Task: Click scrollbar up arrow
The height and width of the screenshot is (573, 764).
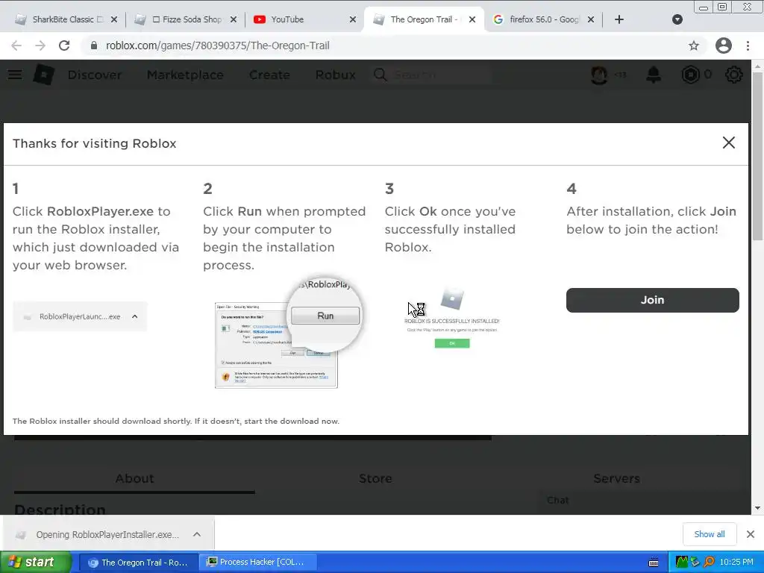Action: [x=758, y=66]
